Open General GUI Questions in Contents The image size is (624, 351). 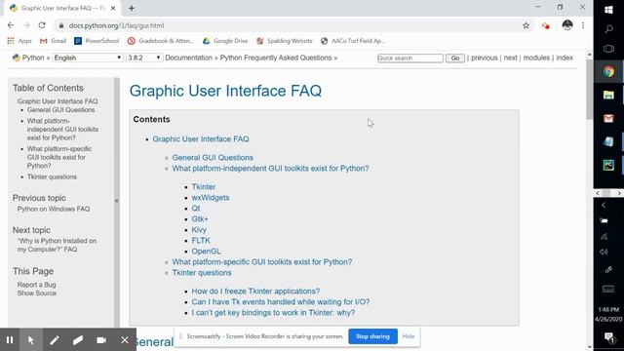click(213, 158)
